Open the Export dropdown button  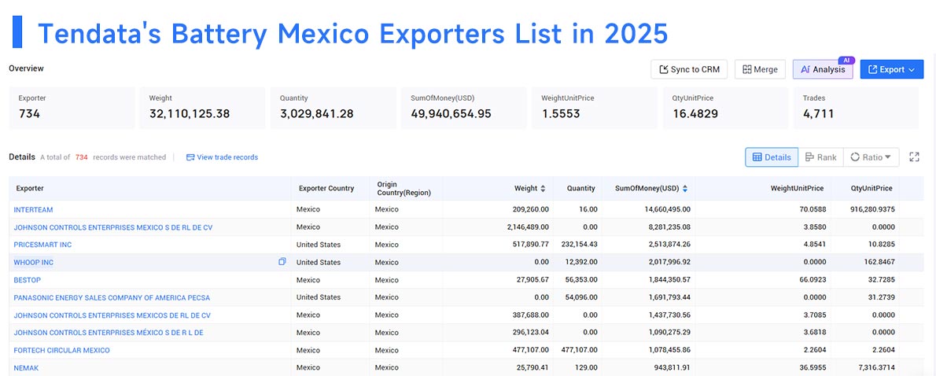pyautogui.click(x=892, y=69)
